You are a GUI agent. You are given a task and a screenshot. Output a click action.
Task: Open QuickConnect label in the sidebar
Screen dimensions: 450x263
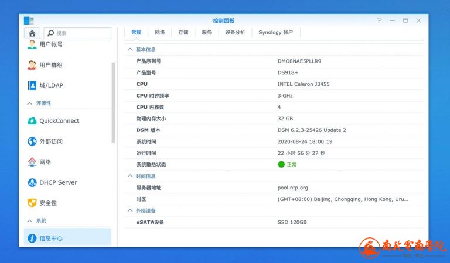coord(59,121)
